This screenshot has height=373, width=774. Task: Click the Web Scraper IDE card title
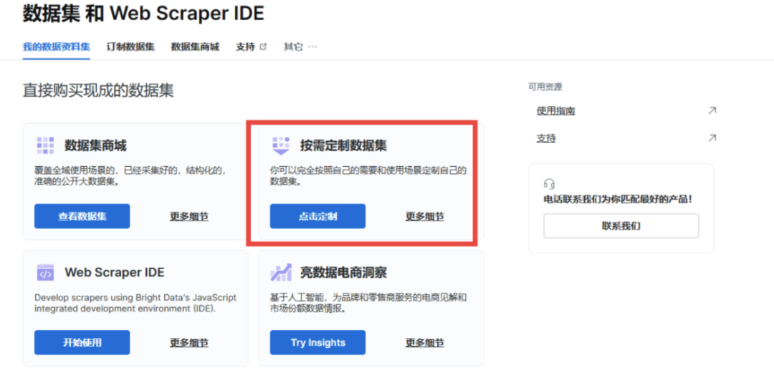(115, 272)
